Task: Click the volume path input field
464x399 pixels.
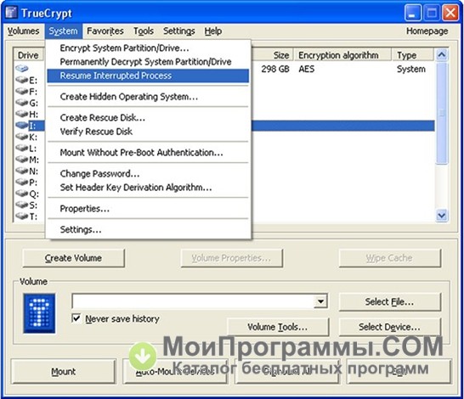Action: tap(193, 301)
